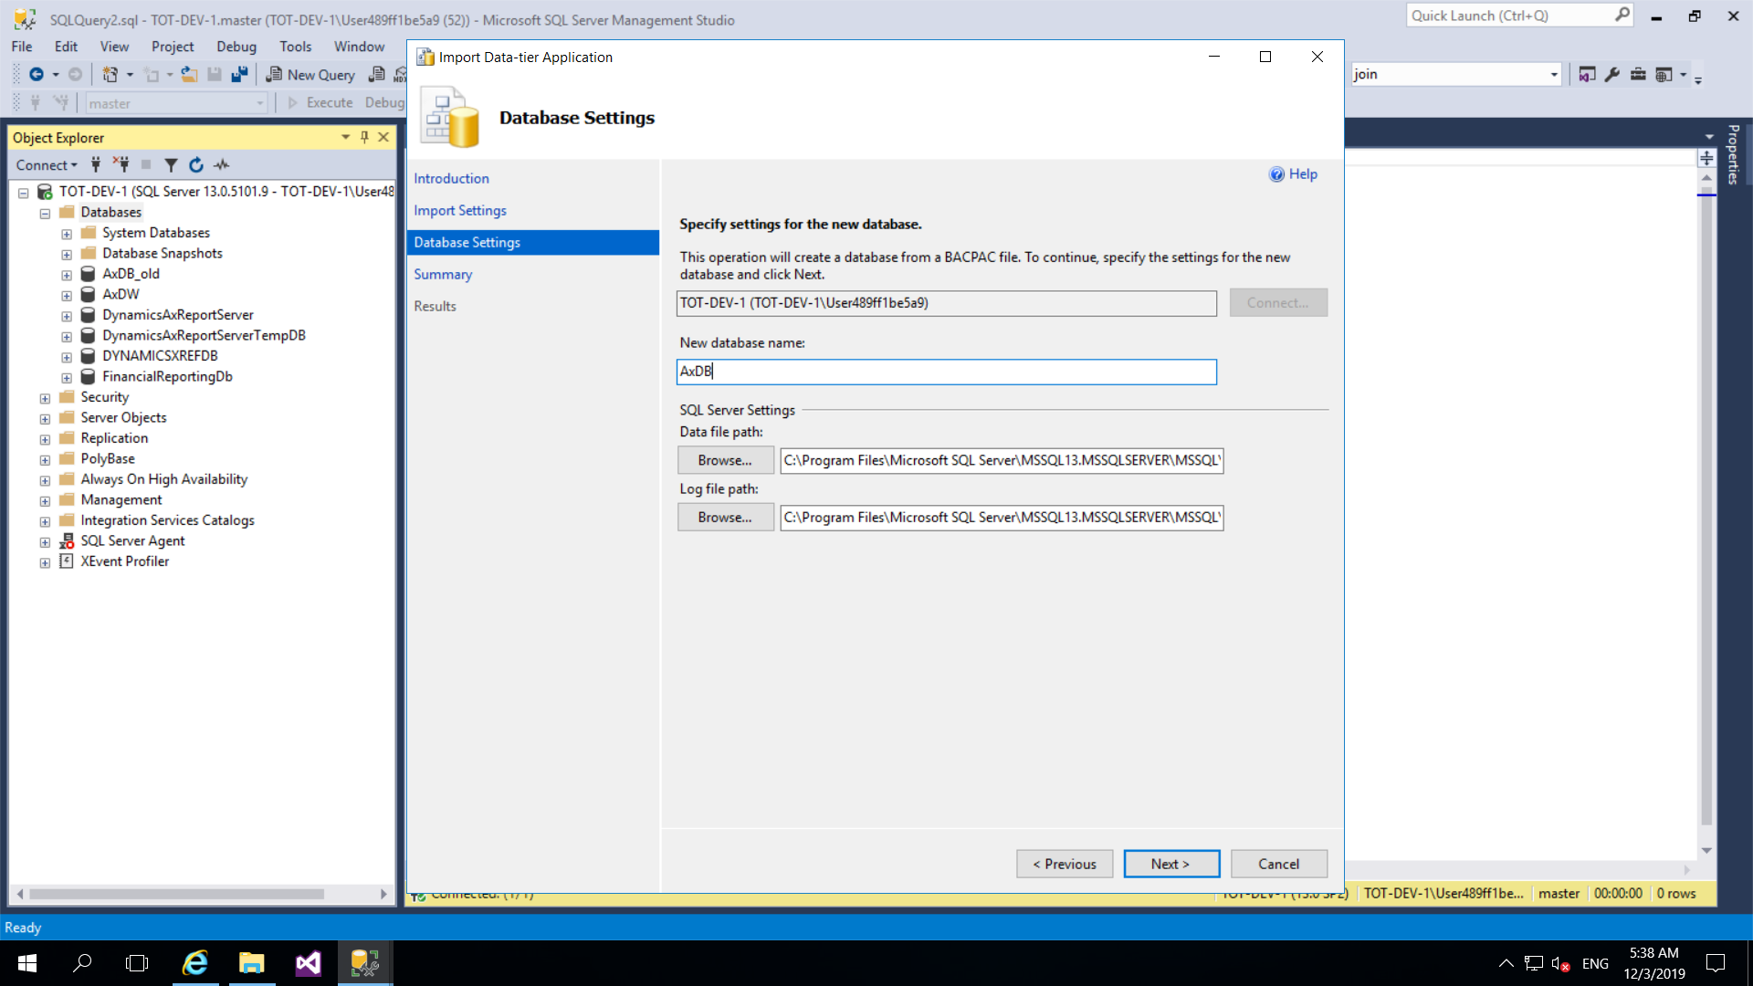Open Windows Start menu

click(x=27, y=963)
